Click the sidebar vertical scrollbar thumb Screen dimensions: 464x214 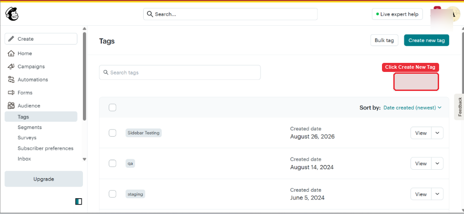85,76
